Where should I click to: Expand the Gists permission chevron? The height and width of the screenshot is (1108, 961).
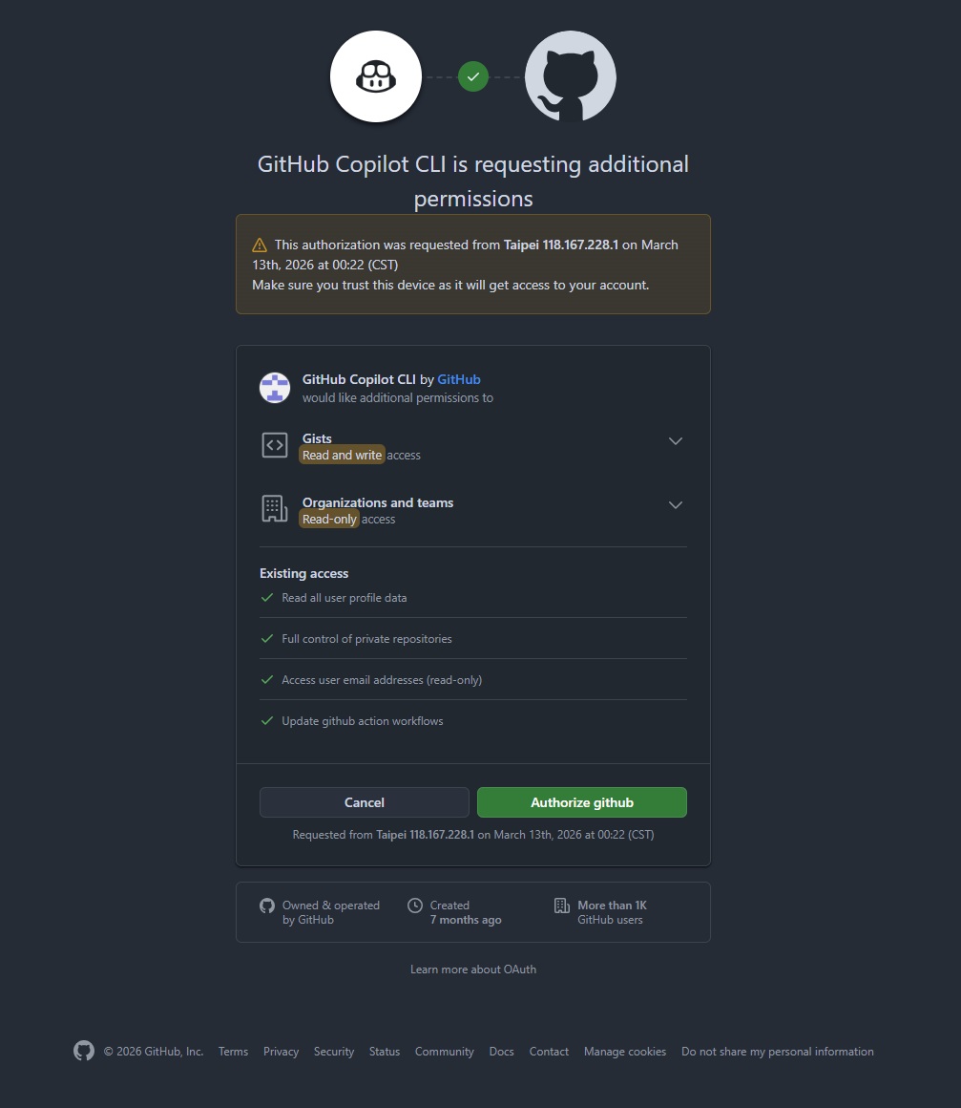pos(676,441)
